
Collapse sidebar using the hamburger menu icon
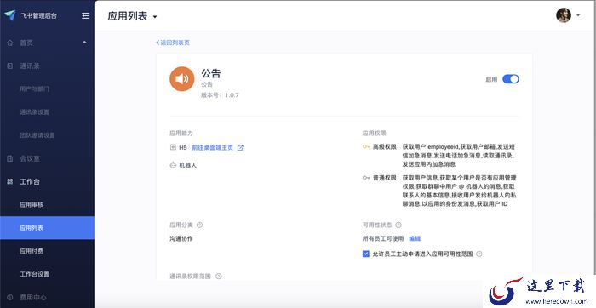(x=86, y=15)
